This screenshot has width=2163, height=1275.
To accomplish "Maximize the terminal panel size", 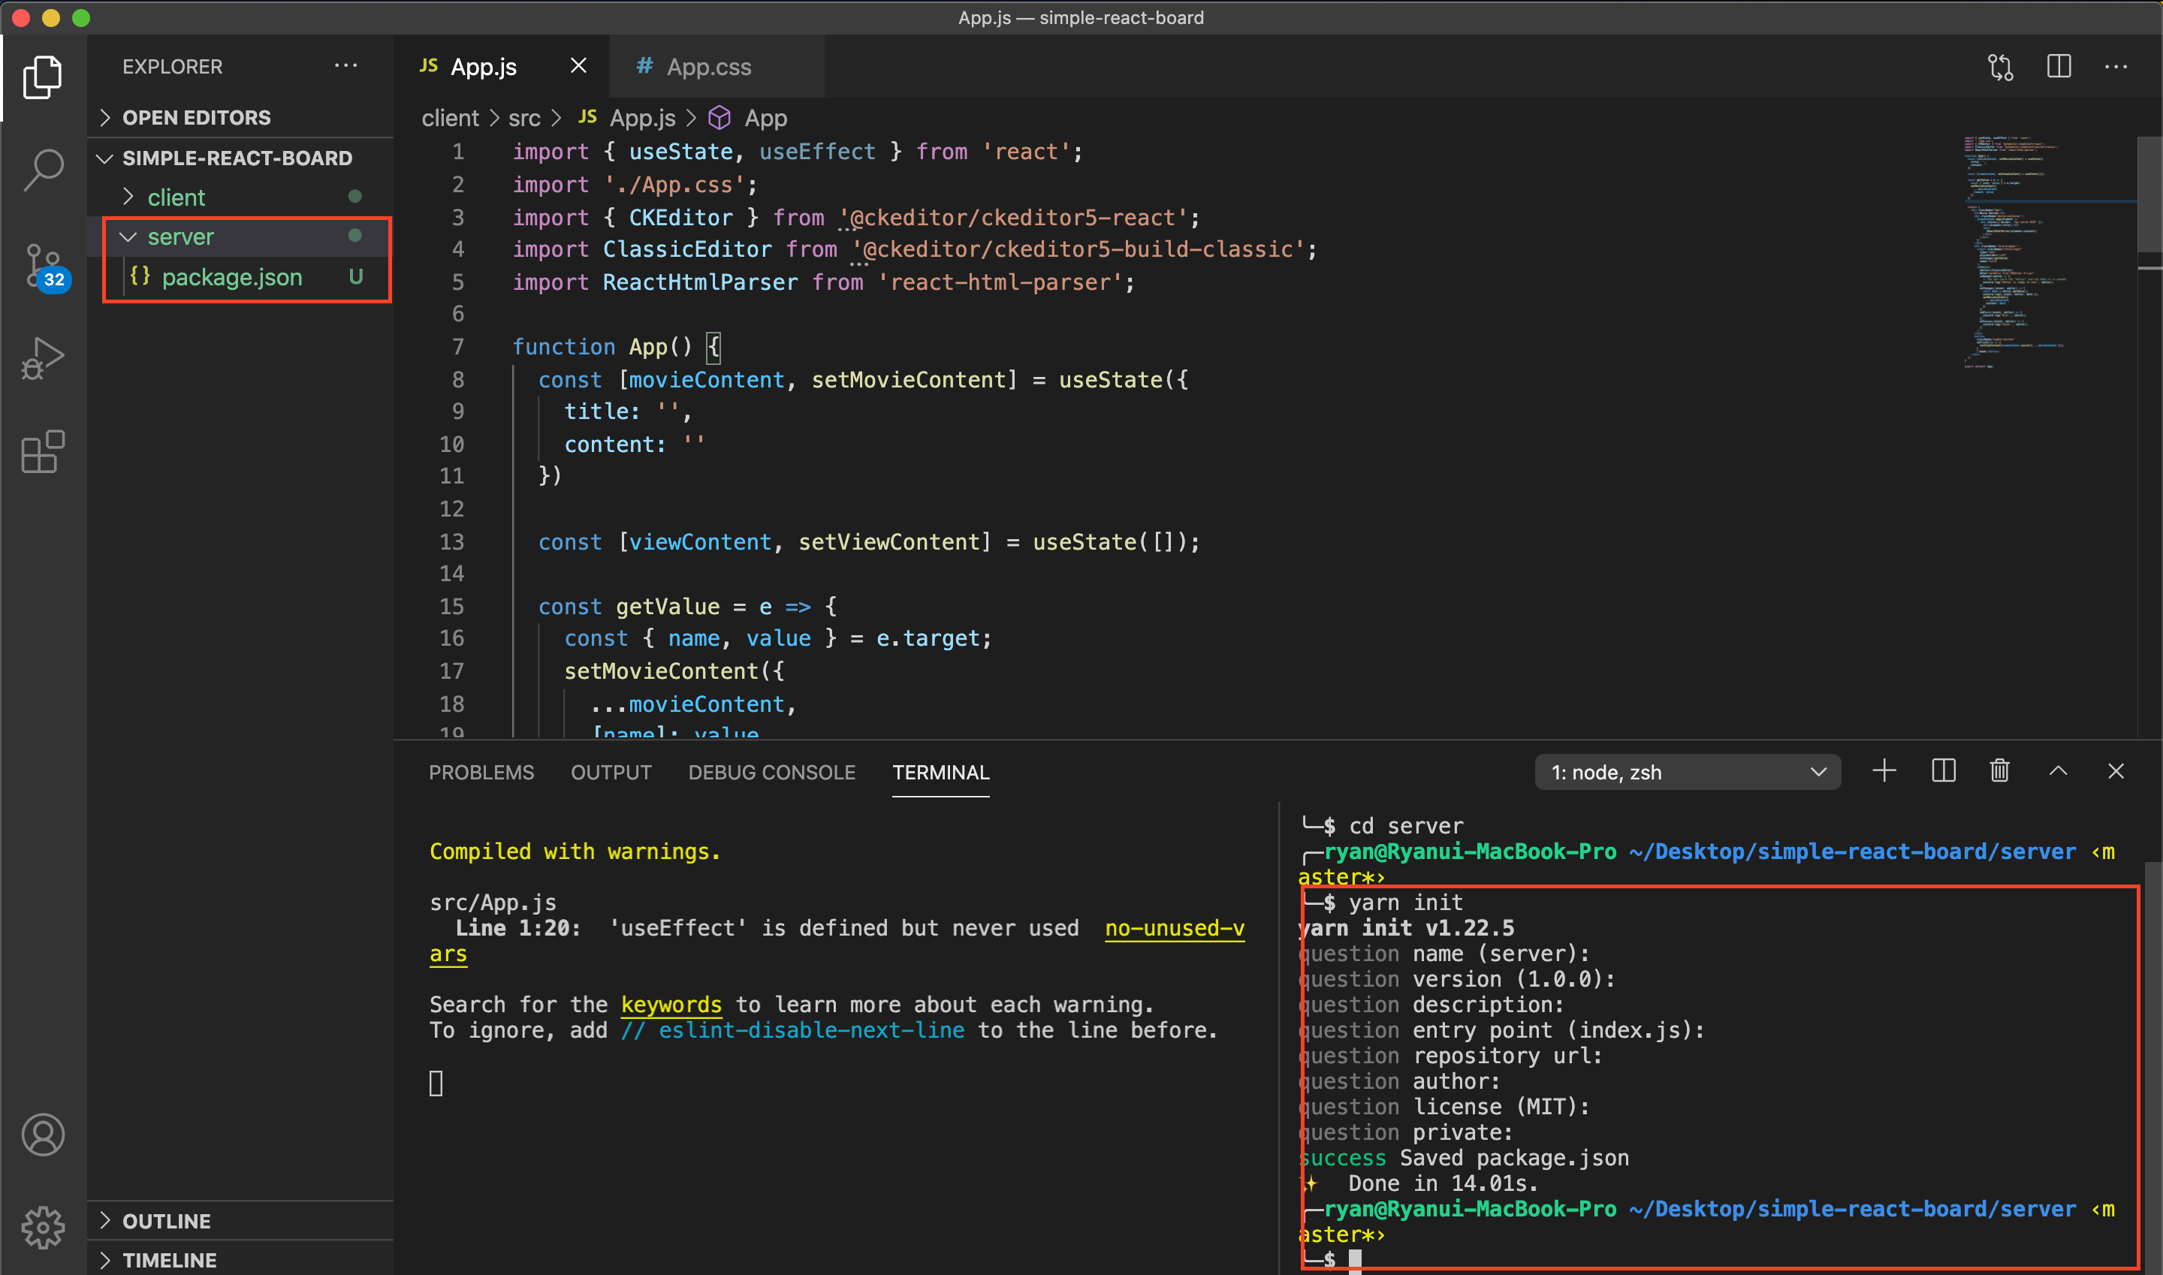I will (2057, 770).
